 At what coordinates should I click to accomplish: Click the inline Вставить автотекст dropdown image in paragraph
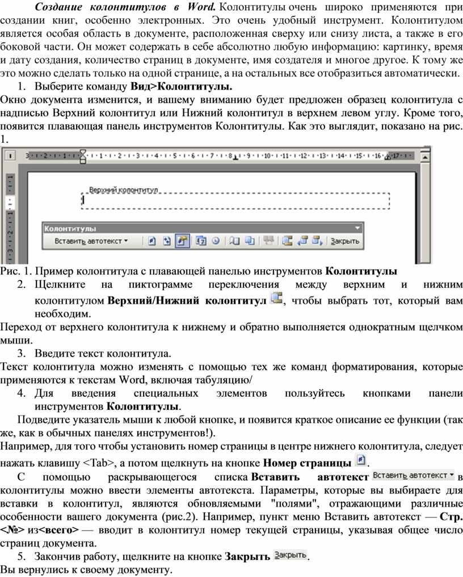(x=414, y=474)
